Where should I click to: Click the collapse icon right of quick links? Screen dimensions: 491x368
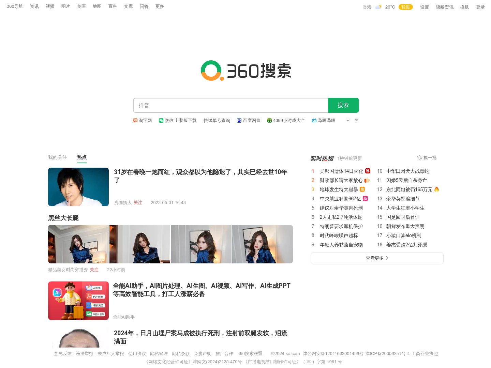(356, 120)
